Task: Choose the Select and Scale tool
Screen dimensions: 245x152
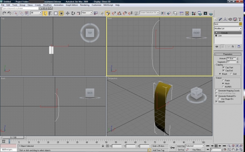Action: tap(78, 13)
